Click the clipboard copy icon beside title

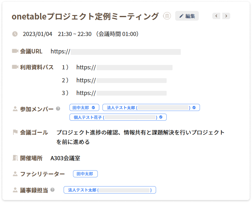click(167, 16)
